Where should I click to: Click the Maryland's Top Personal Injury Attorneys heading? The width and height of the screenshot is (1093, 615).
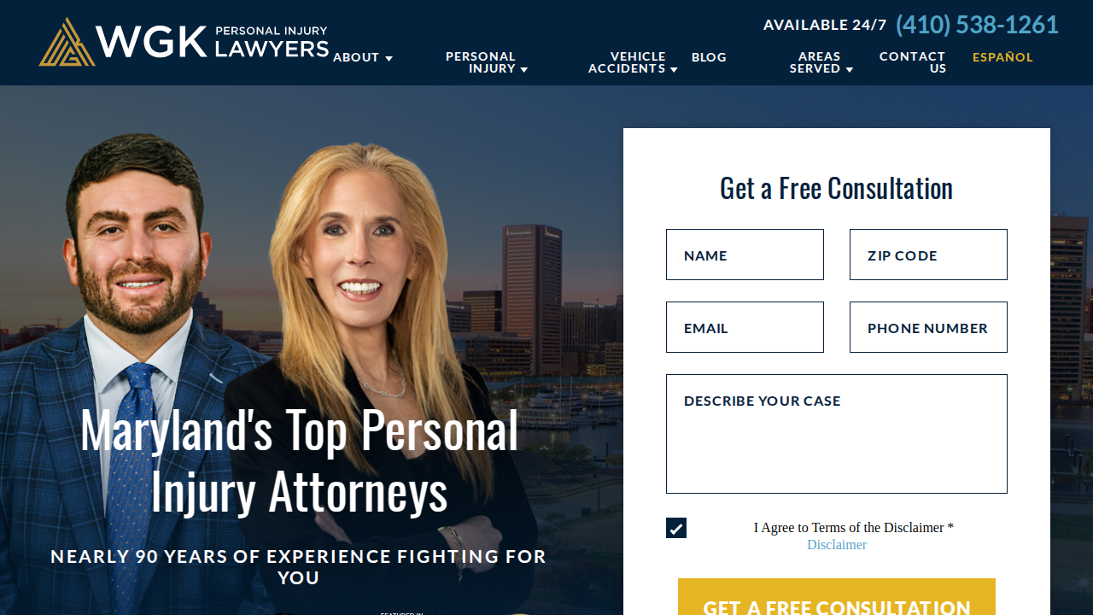pyautogui.click(x=299, y=460)
